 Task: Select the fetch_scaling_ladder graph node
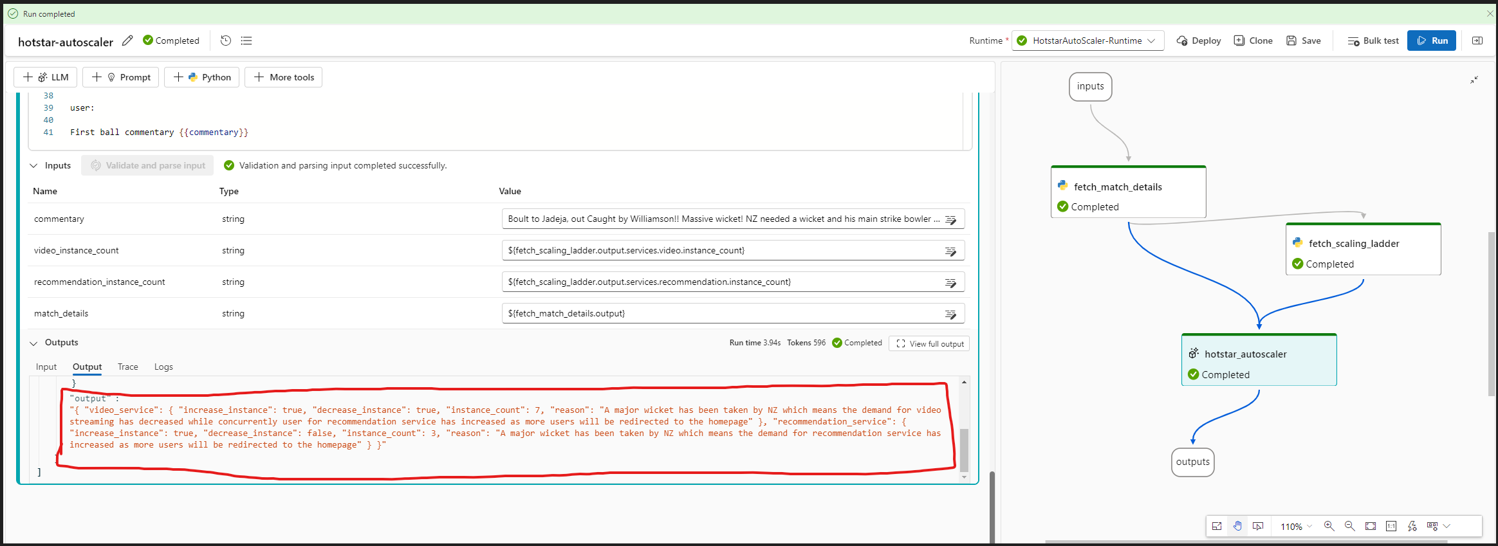click(x=1364, y=249)
